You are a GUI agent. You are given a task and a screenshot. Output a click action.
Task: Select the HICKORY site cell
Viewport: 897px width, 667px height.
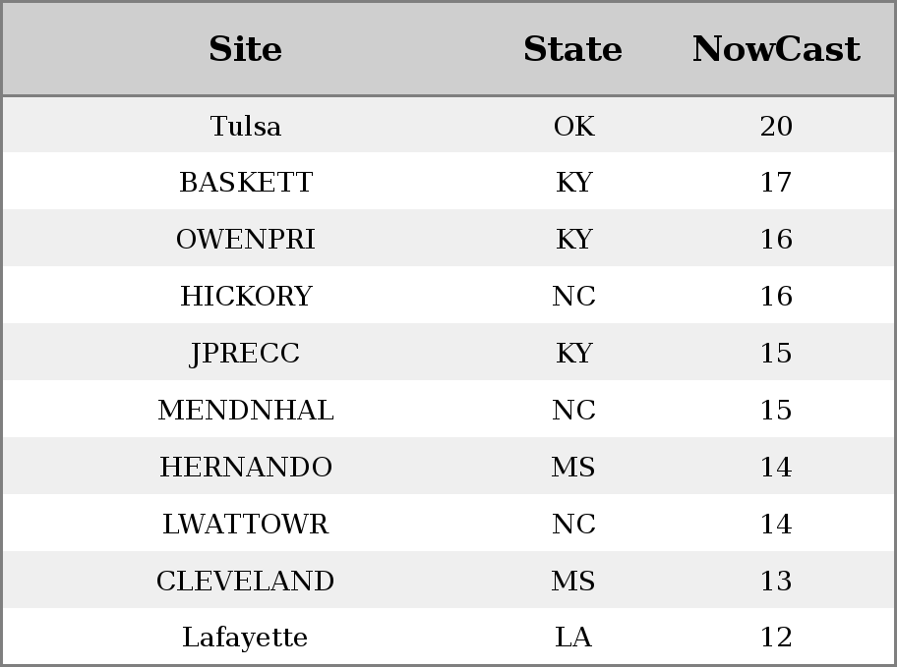(246, 296)
